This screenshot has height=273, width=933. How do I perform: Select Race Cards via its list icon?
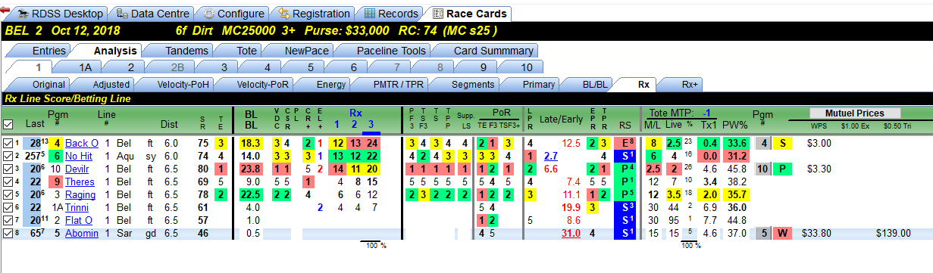pos(437,14)
